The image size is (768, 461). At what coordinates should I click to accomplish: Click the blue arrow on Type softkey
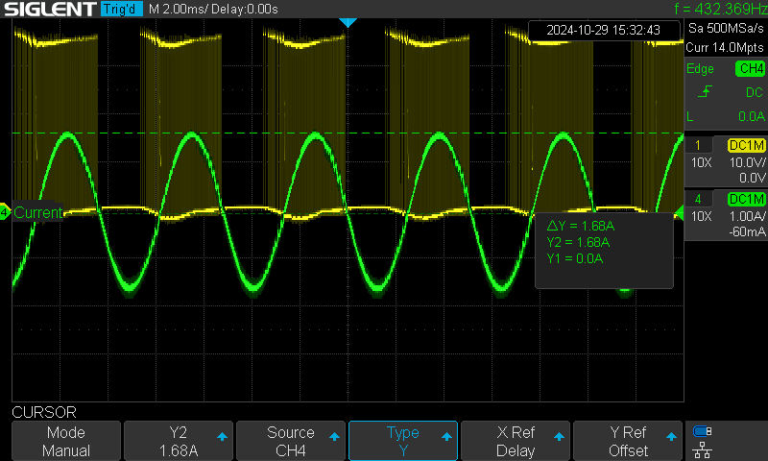click(x=446, y=436)
